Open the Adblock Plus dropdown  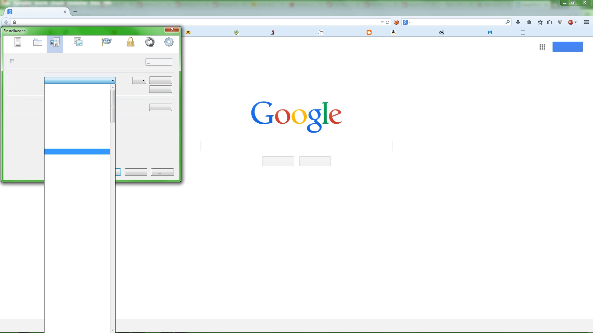coord(576,22)
